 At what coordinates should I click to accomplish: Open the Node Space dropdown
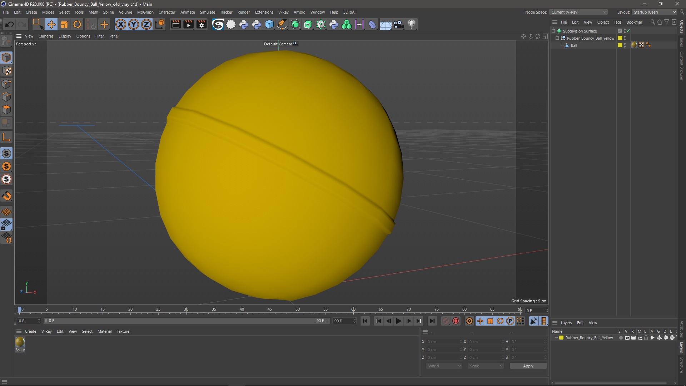click(x=578, y=12)
